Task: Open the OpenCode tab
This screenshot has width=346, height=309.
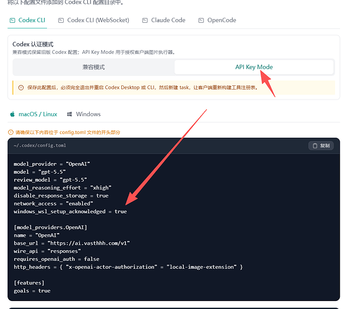Action: pyautogui.click(x=217, y=20)
